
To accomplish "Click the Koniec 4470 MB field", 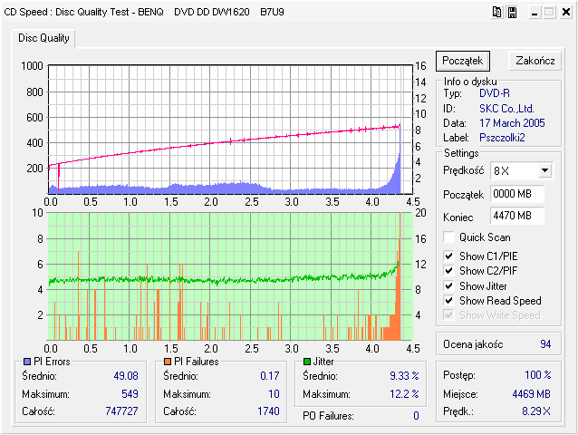I will coord(516,216).
